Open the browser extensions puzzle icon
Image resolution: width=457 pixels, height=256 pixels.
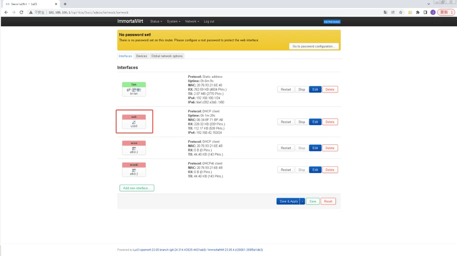click(417, 12)
